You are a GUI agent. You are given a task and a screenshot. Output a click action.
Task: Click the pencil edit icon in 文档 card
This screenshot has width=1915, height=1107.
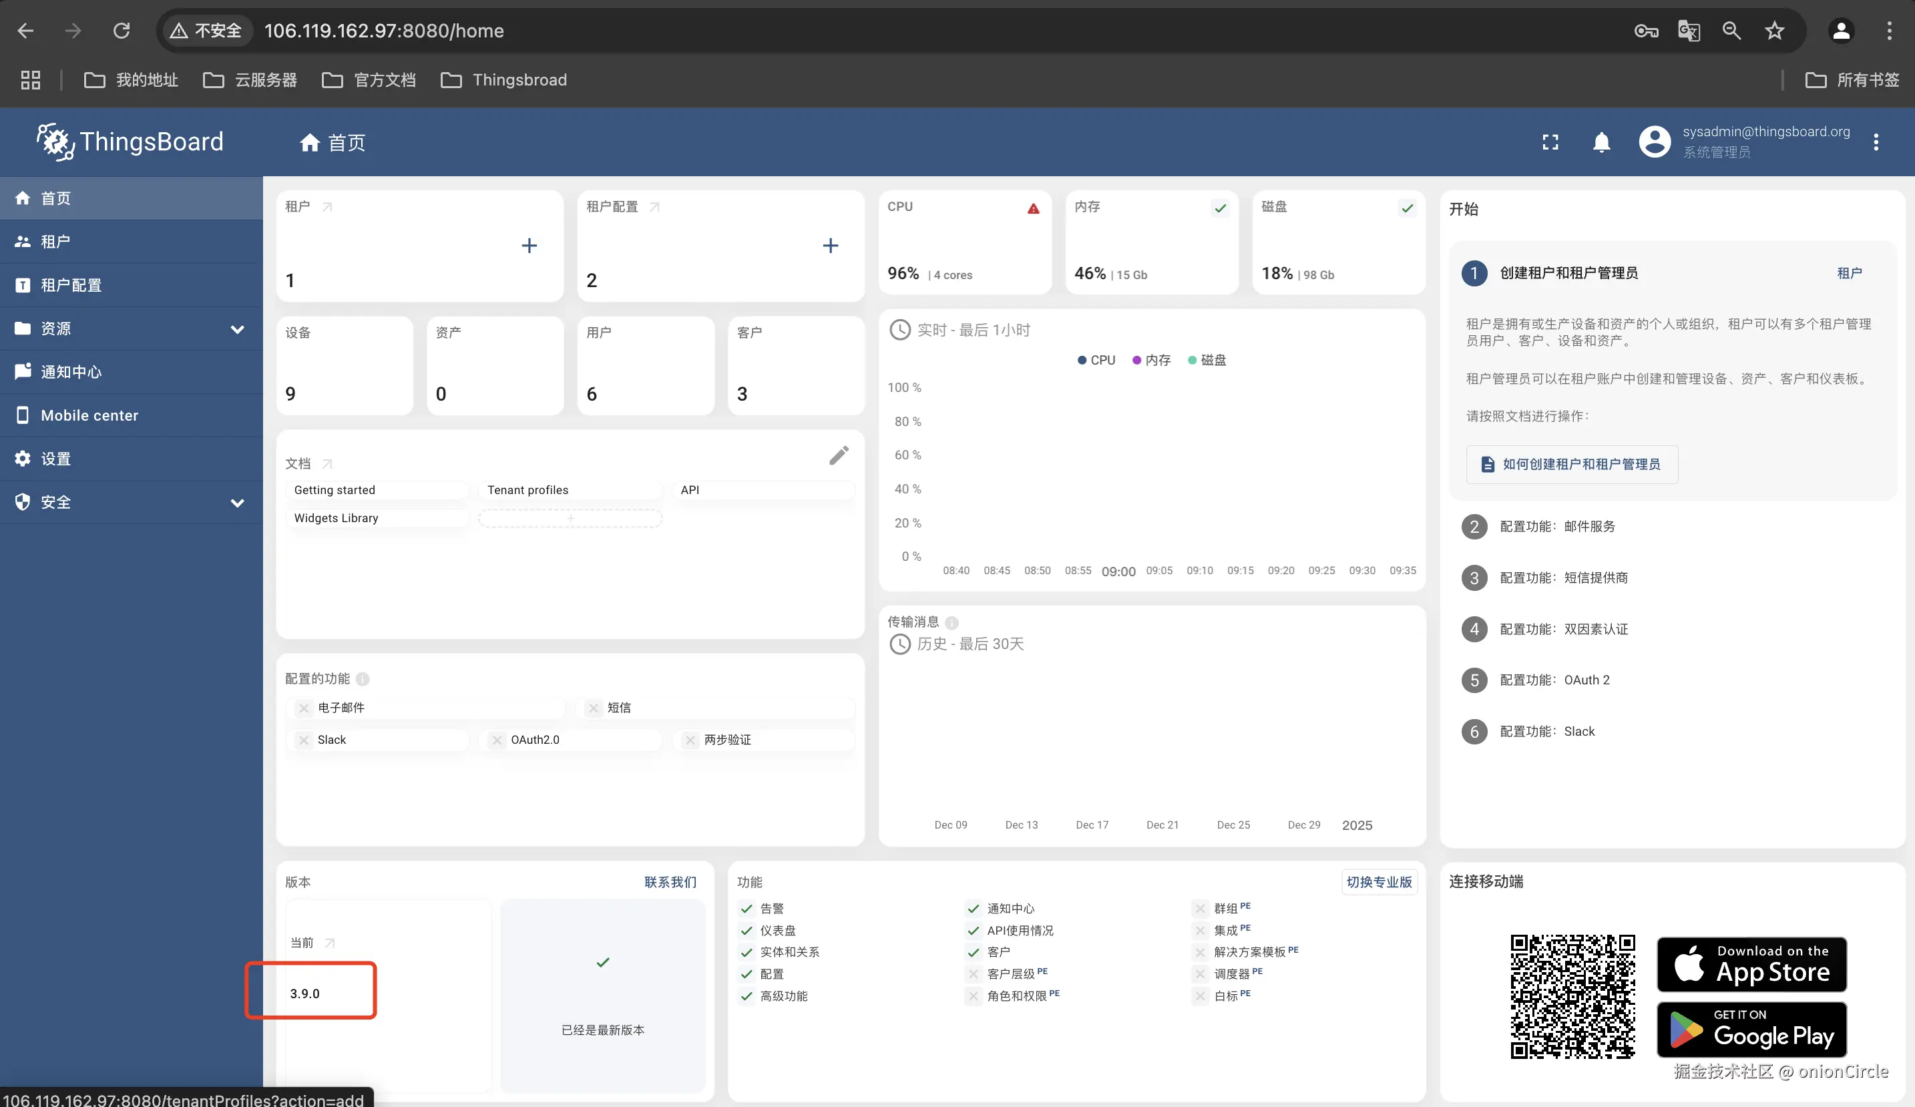(838, 455)
